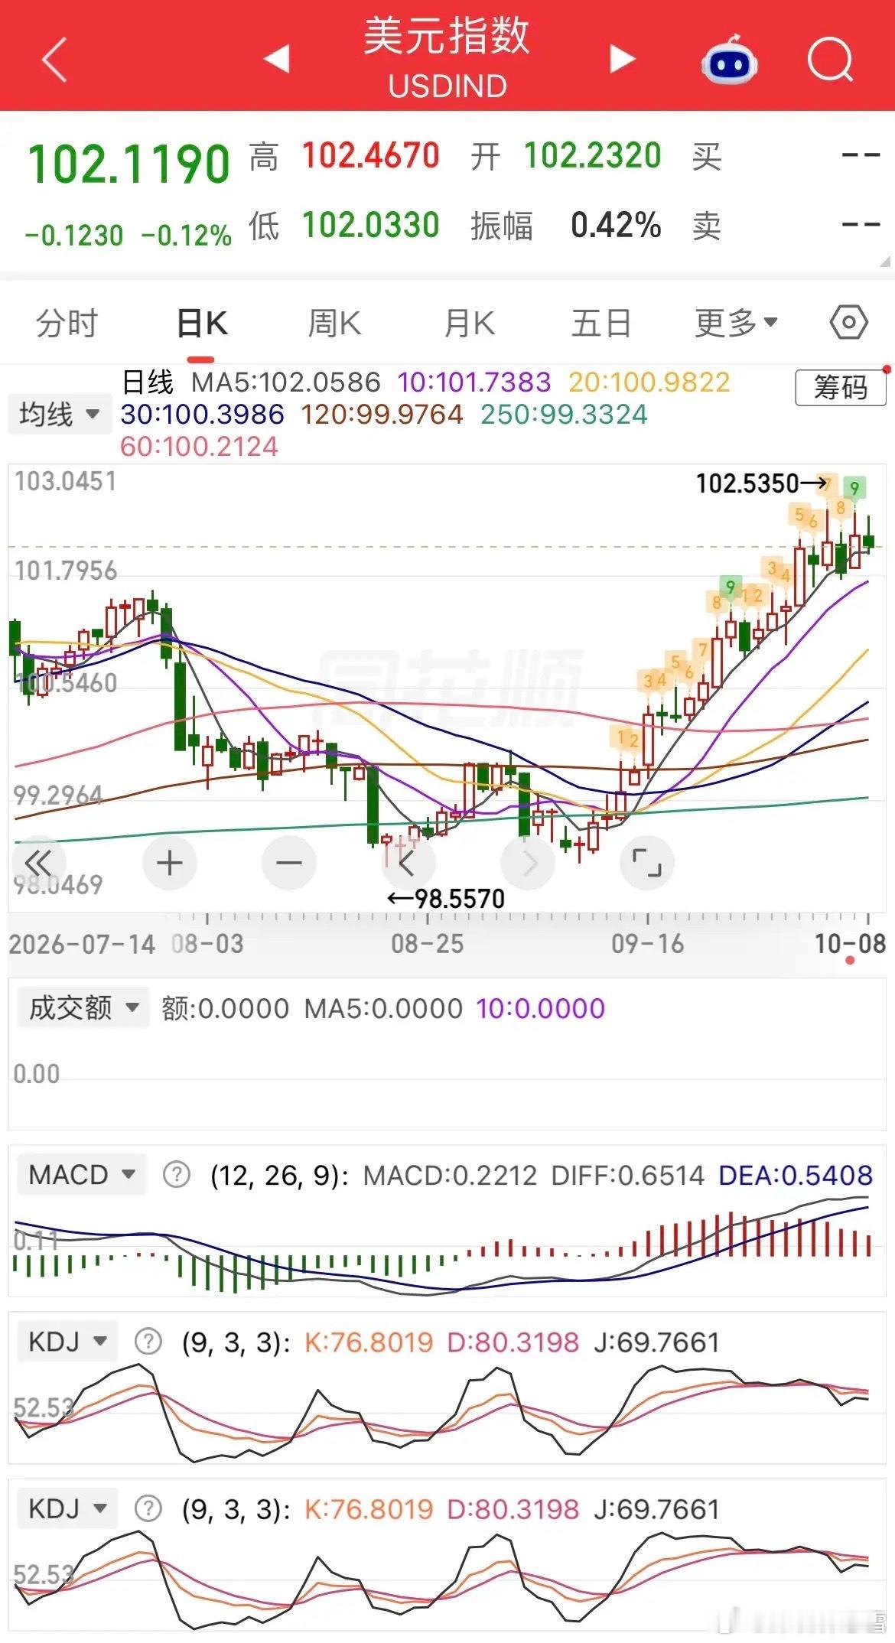The image size is (895, 1643).
Task: Tap the 筹码 button
Action: coord(840,387)
